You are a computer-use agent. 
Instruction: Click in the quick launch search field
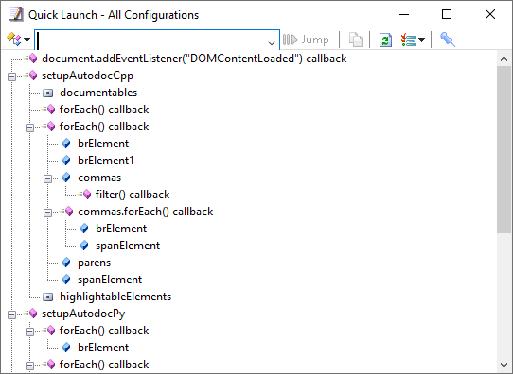click(150, 41)
